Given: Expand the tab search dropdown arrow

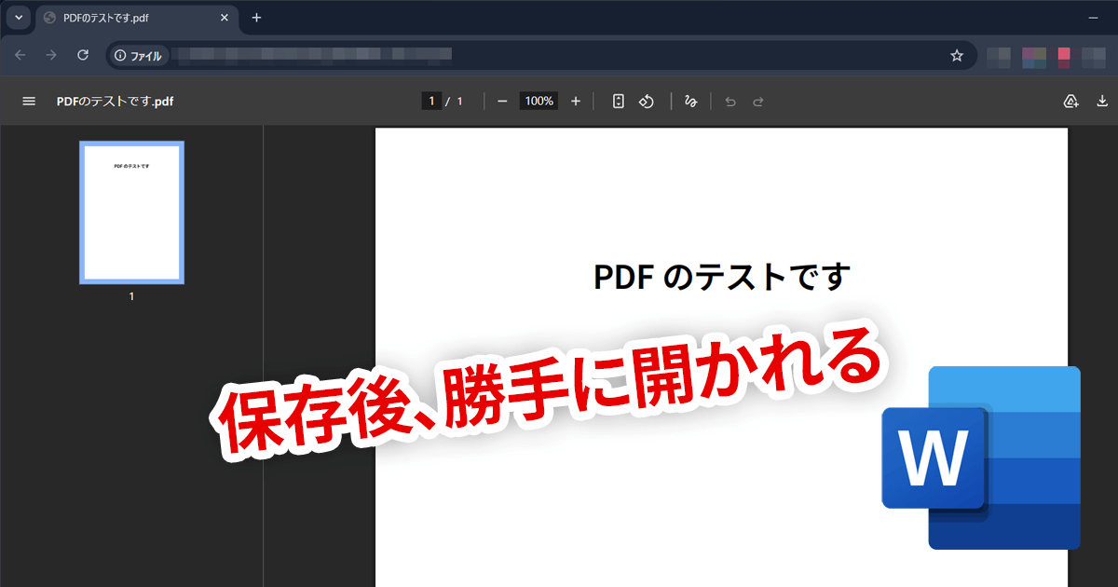Looking at the screenshot, I should (x=18, y=17).
